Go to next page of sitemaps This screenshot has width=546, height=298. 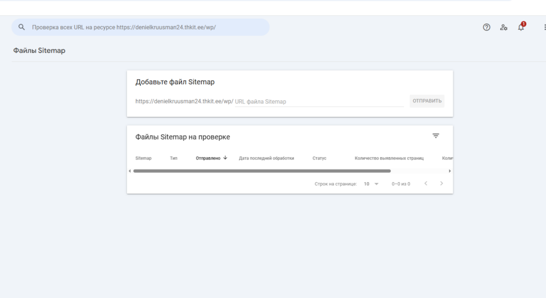(x=441, y=183)
